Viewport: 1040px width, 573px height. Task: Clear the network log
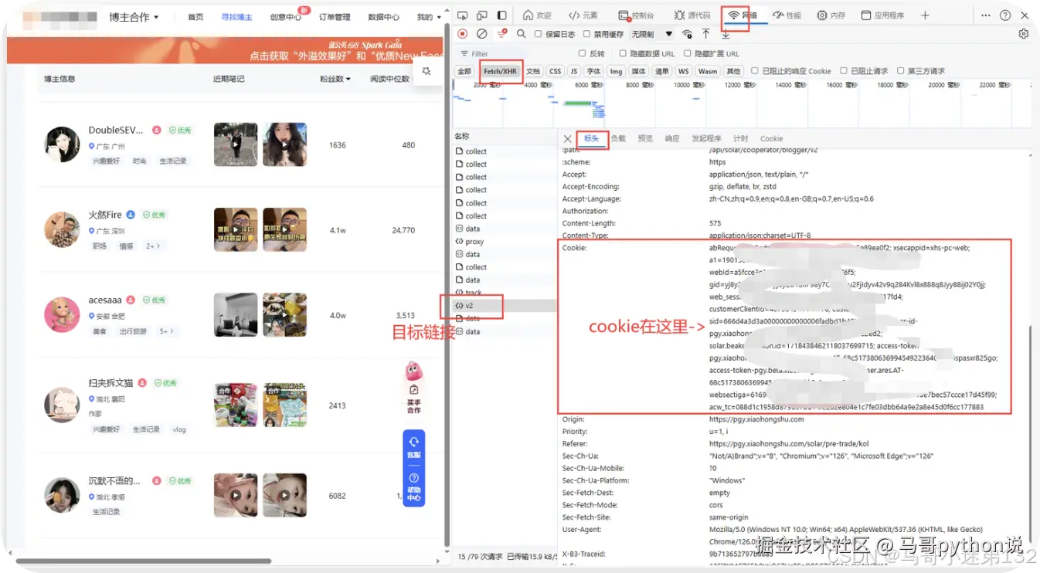tap(481, 34)
